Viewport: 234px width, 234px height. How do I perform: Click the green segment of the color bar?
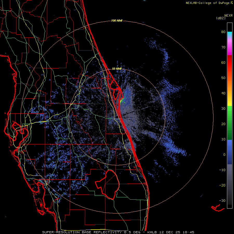click(x=230, y=123)
